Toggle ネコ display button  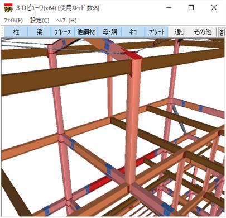pos(133,32)
